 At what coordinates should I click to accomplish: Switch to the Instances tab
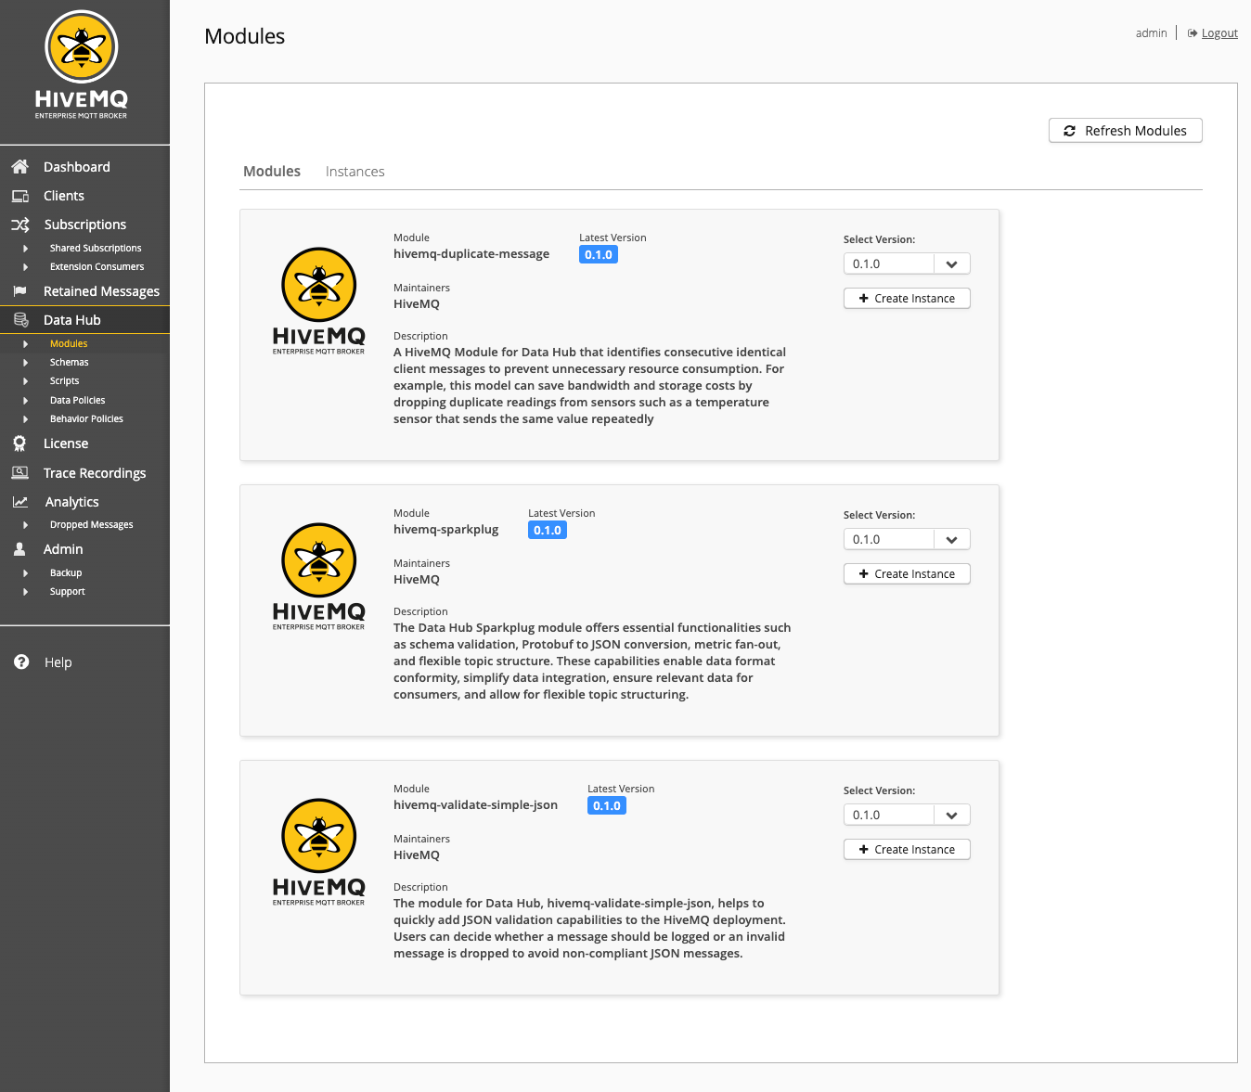point(355,172)
